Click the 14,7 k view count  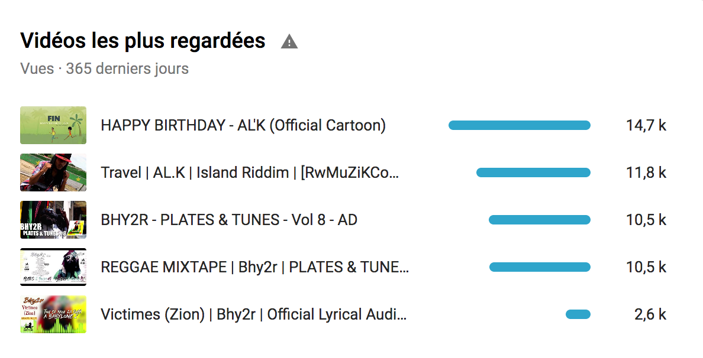(x=646, y=125)
